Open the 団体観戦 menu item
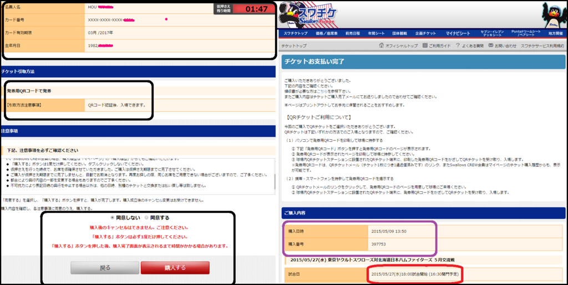 coord(399,33)
